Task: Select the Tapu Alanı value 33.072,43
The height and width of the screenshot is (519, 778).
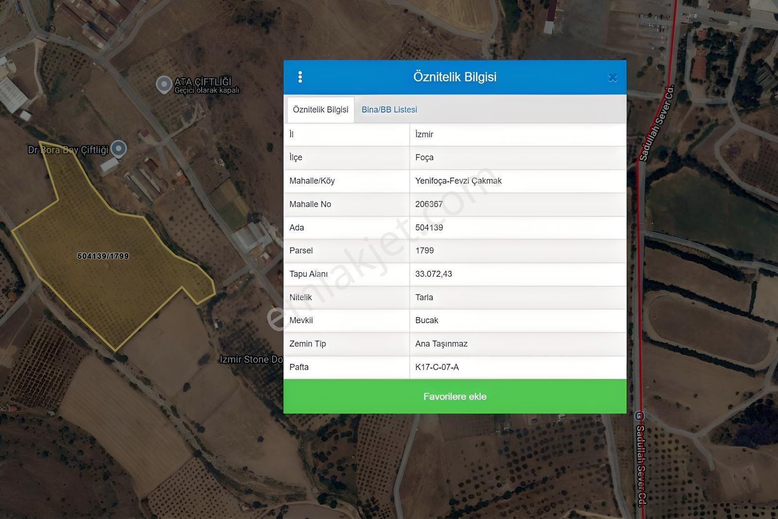Action: pos(518,274)
